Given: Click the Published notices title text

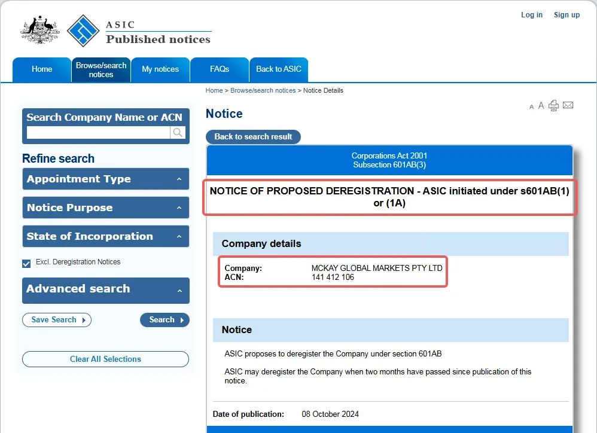Looking at the screenshot, I should (x=158, y=39).
